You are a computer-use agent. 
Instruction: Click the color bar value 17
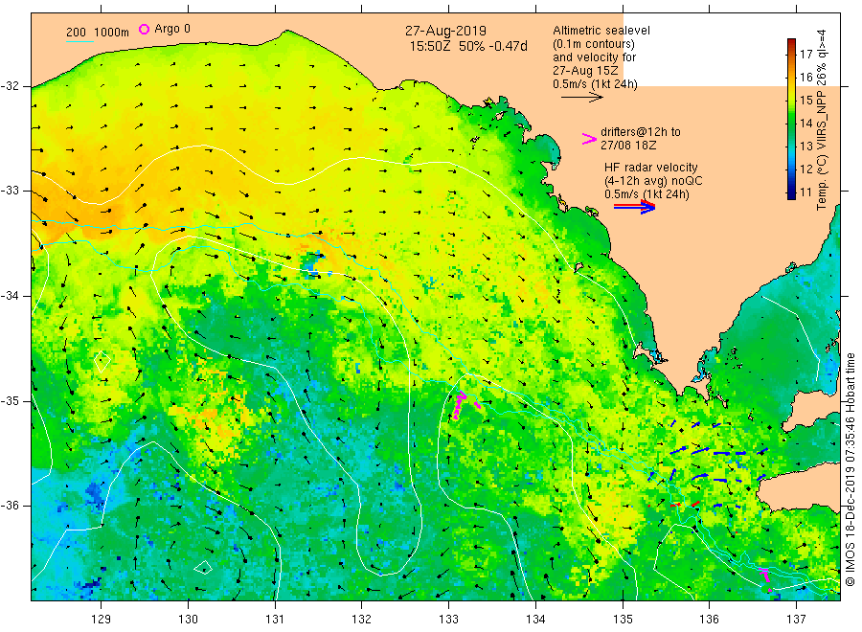tap(805, 54)
